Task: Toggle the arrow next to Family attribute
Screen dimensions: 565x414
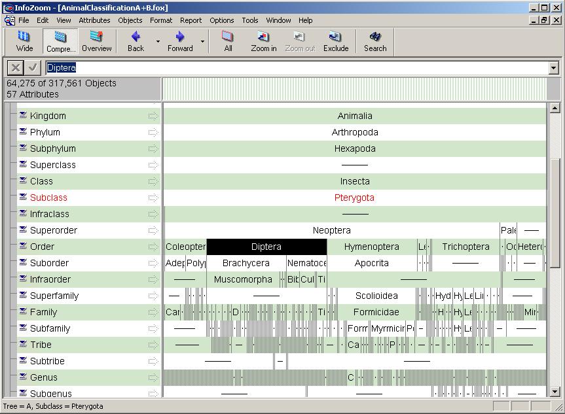Action: point(153,312)
